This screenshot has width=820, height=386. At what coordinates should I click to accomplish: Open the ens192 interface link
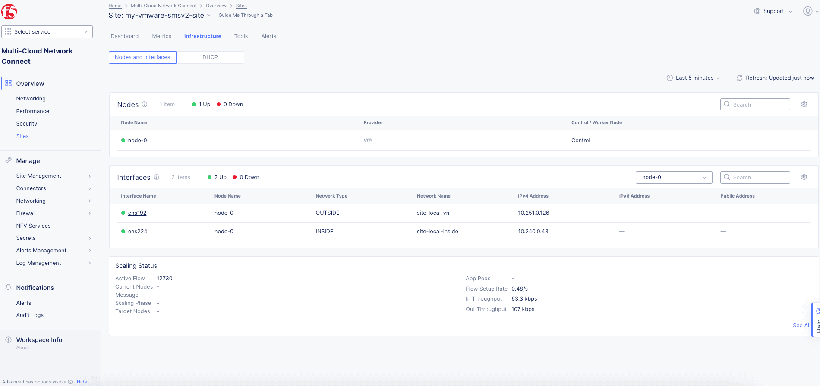point(137,213)
